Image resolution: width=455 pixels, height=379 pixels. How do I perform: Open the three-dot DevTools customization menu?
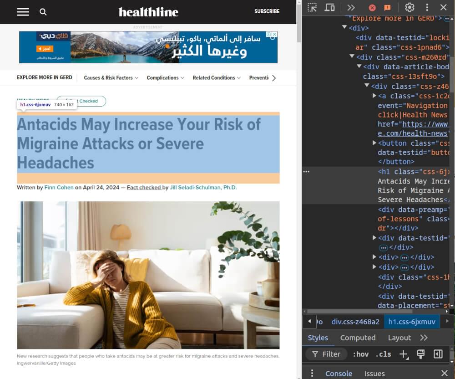point(426,7)
